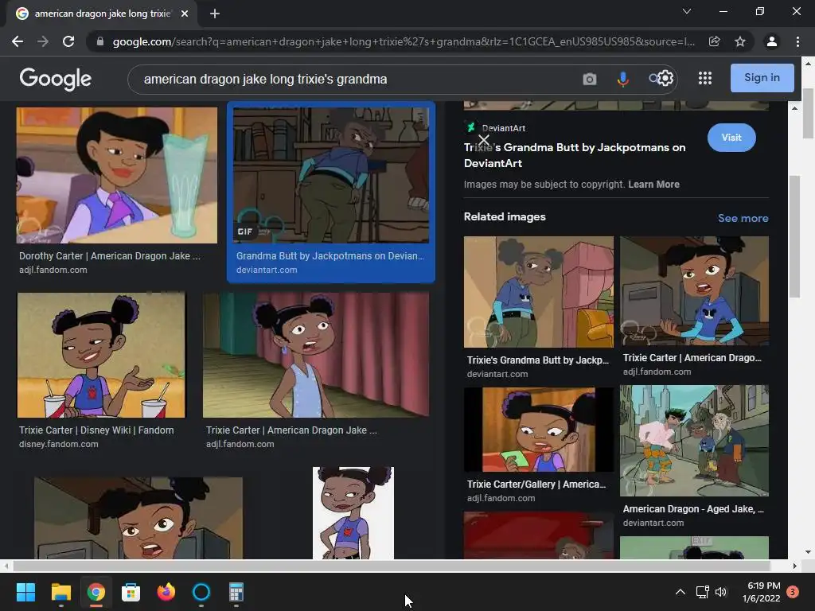This screenshot has width=815, height=611.
Task: Open related image Trixie's Grandma Butt thumbnail
Action: [x=539, y=292]
